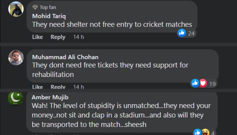Open Muhammad Ali Chohan's profile picture
237x135 pixels.
(16, 57)
